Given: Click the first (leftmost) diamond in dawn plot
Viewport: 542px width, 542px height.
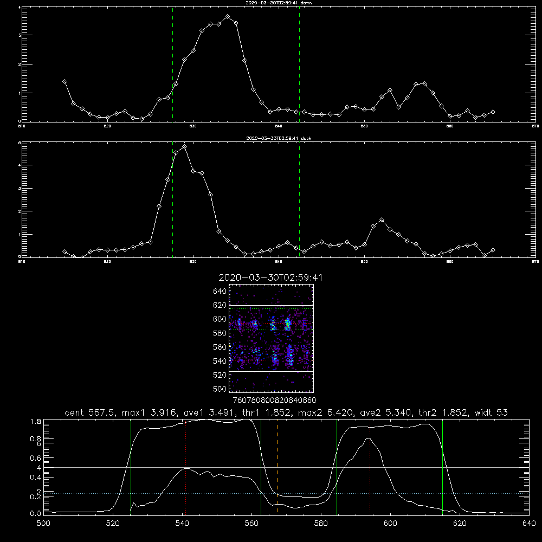Looking at the screenshot, I should 64,82.
